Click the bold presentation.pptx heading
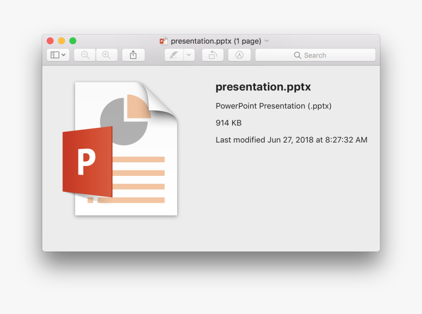Viewport: 422px width, 314px height. 263,87
